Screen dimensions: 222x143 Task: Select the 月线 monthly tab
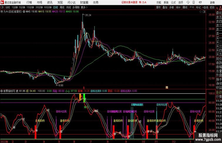(68, 7)
